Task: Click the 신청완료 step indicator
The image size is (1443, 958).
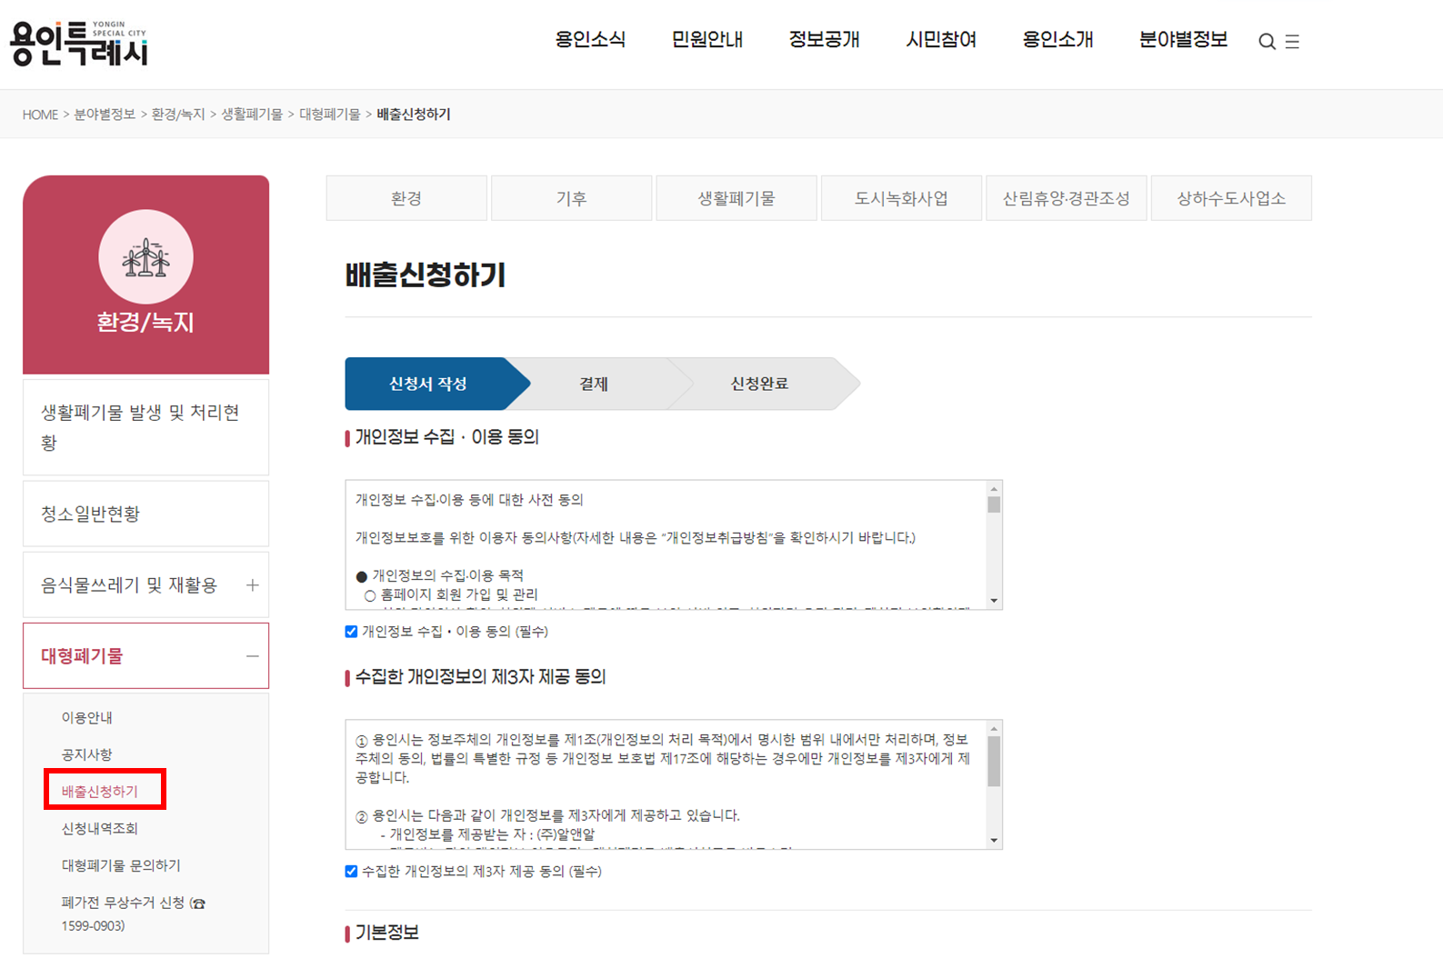Action: pos(760,384)
